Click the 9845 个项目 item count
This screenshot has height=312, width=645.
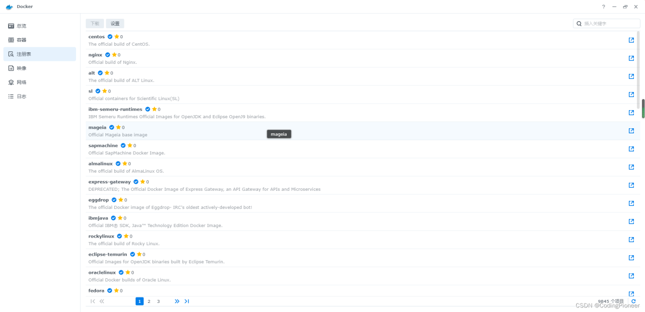point(611,301)
